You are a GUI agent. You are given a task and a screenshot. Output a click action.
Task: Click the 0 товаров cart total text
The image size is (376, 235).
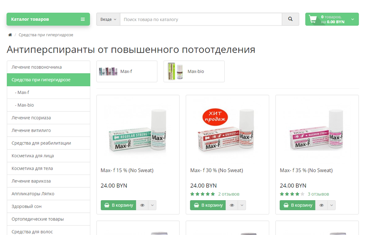click(x=333, y=19)
